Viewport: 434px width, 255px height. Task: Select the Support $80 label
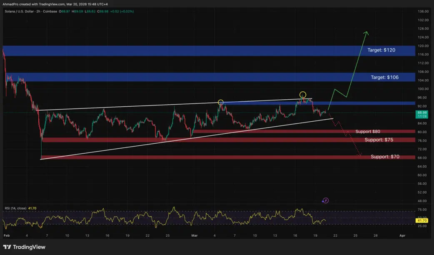coord(368,131)
